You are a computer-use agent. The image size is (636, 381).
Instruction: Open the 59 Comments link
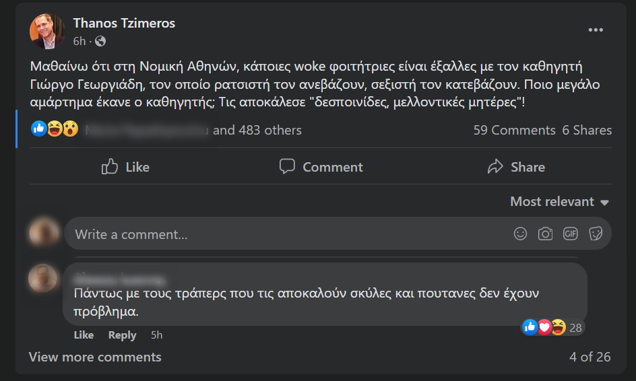(x=514, y=130)
